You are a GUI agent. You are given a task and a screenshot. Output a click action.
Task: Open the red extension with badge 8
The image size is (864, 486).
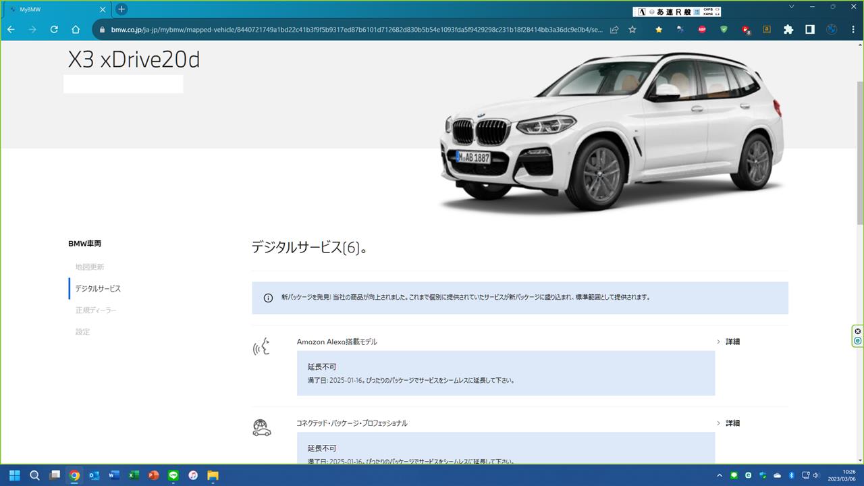746,30
